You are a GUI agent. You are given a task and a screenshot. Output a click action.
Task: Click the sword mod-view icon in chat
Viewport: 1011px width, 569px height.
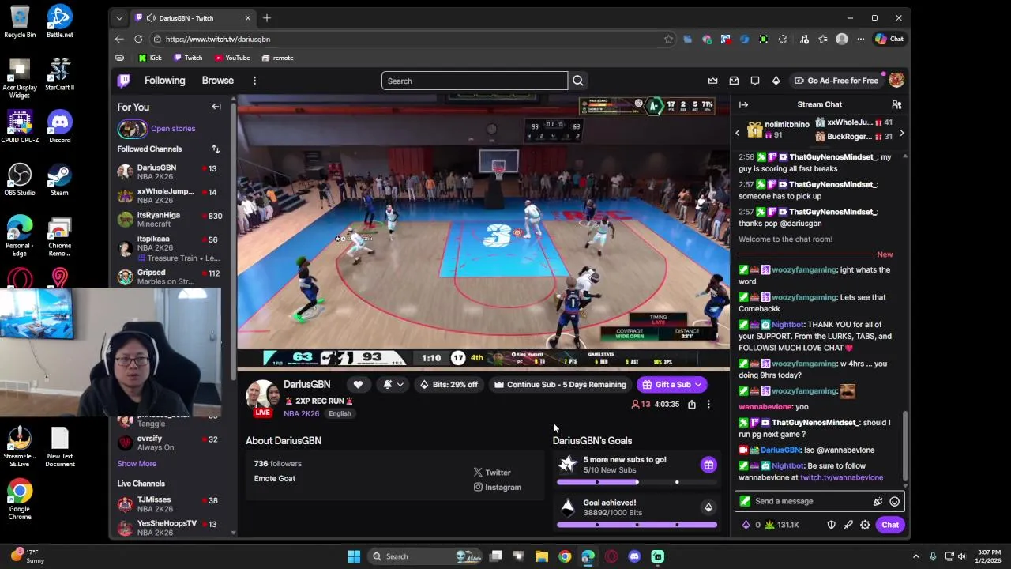(x=848, y=525)
